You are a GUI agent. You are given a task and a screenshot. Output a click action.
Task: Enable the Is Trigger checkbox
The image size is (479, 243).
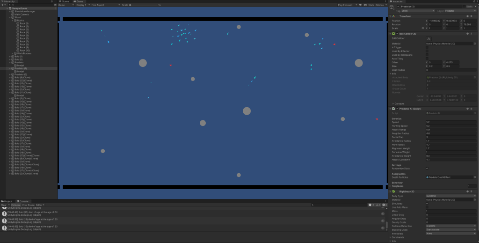(x=427, y=47)
